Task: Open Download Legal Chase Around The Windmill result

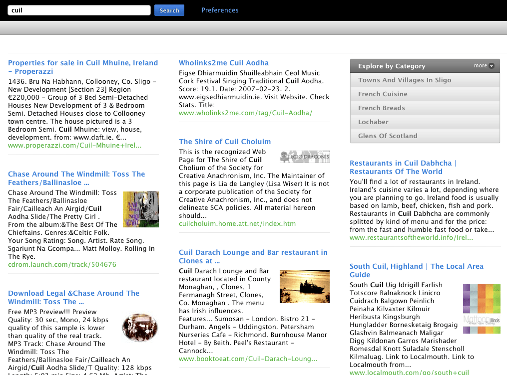Action: click(x=74, y=297)
